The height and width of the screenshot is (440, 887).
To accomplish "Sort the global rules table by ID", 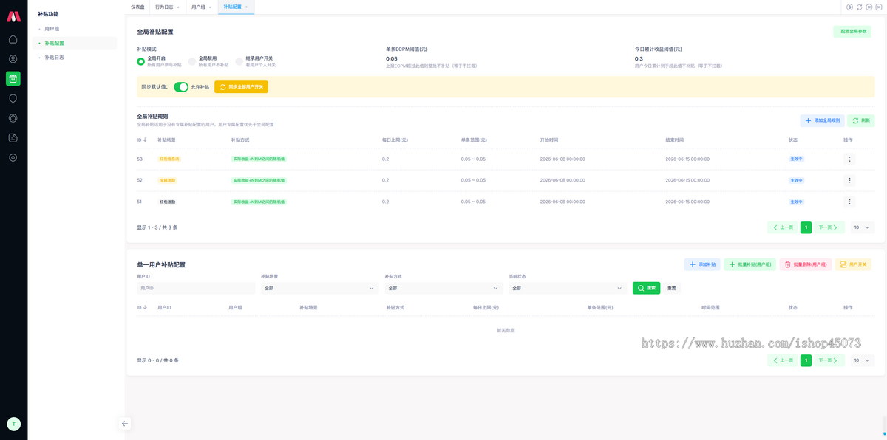I will (x=142, y=140).
